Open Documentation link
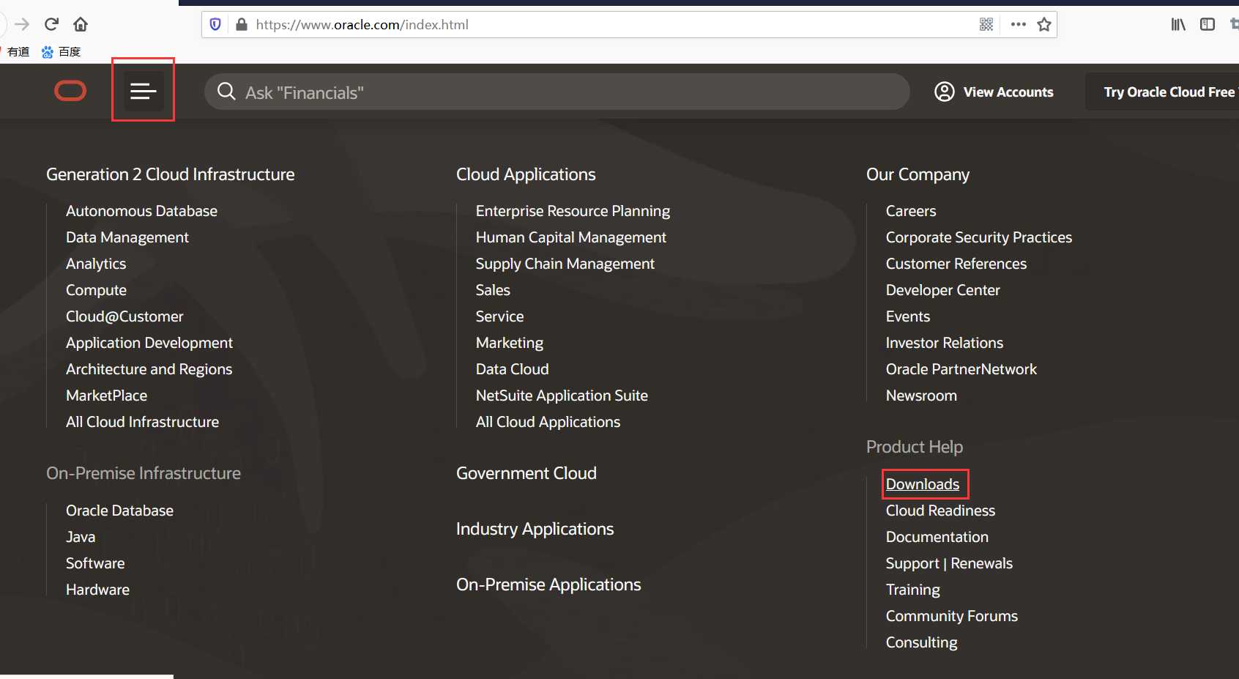Screen dimensions: 1239x679 pos(937,537)
